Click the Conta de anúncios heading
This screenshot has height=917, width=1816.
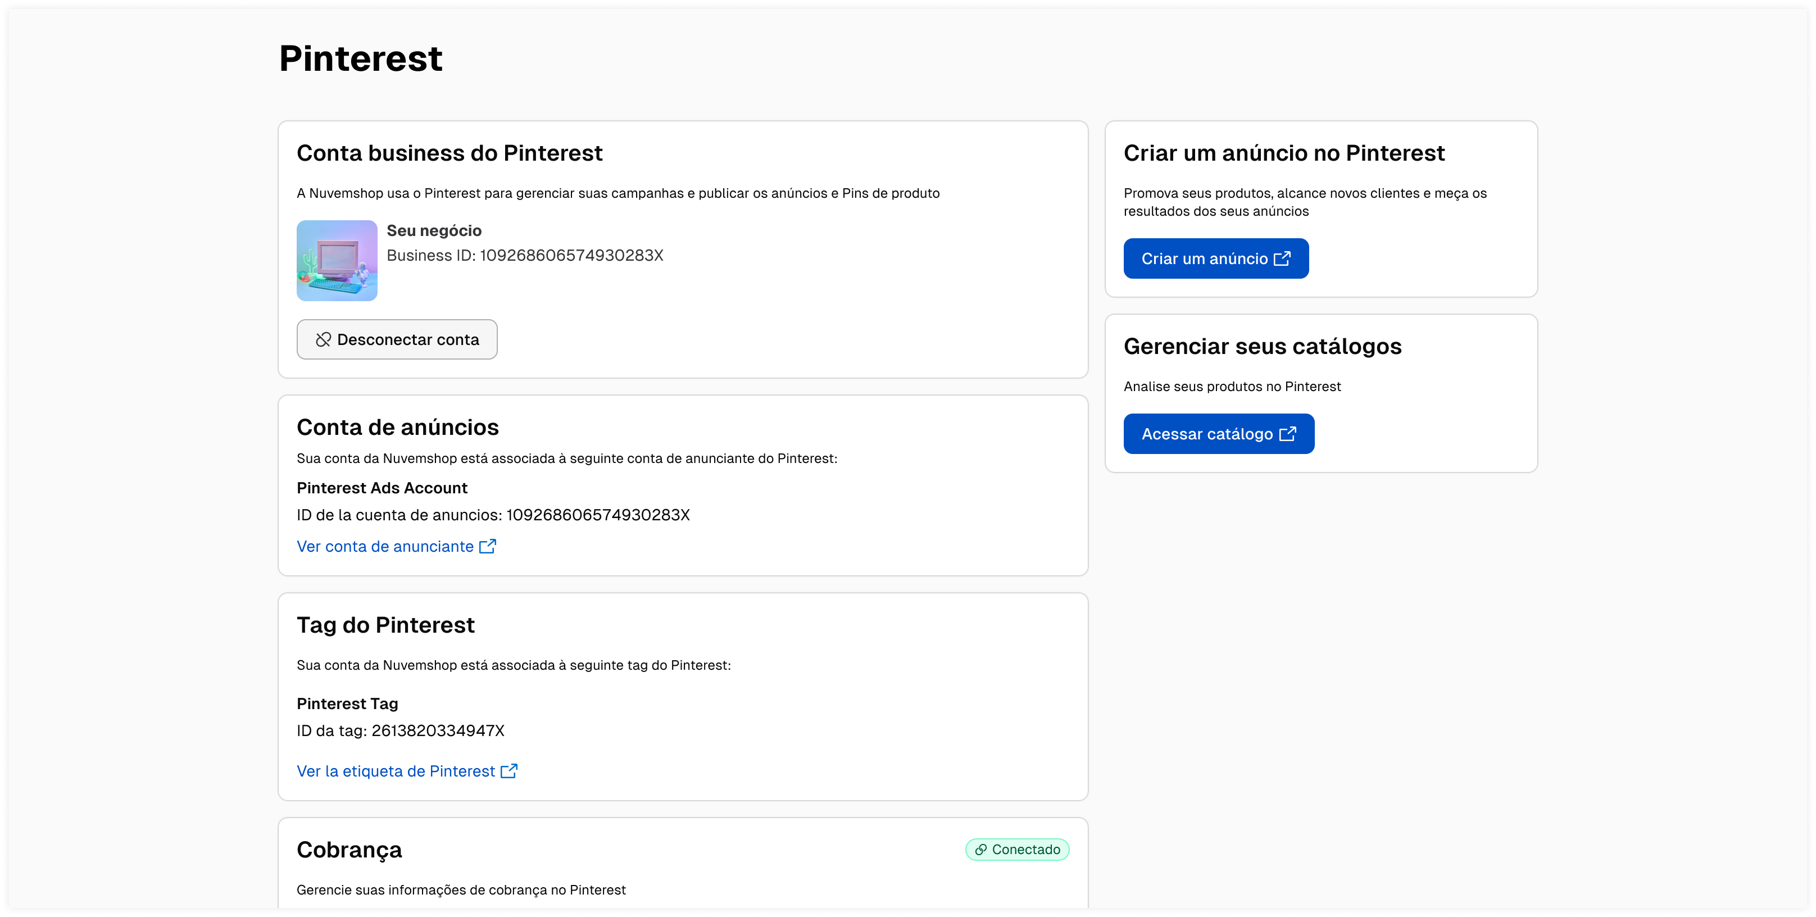(398, 427)
